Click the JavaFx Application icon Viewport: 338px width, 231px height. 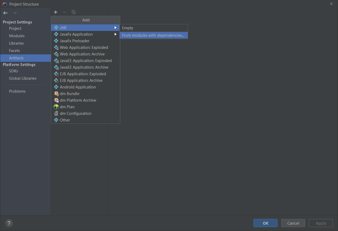pos(56,34)
